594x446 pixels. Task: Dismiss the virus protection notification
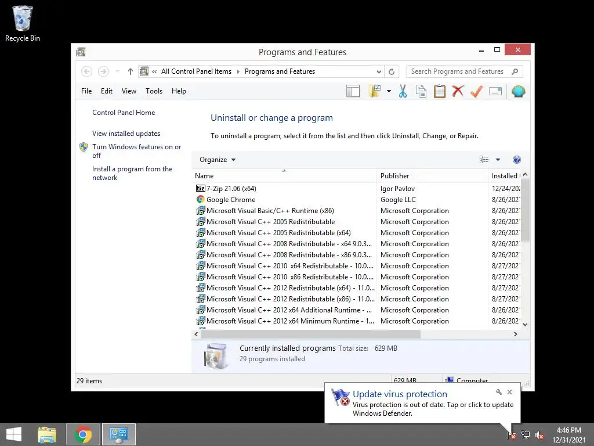pos(509,392)
